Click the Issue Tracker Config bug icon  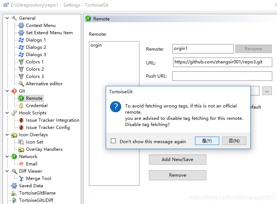tap(21, 127)
